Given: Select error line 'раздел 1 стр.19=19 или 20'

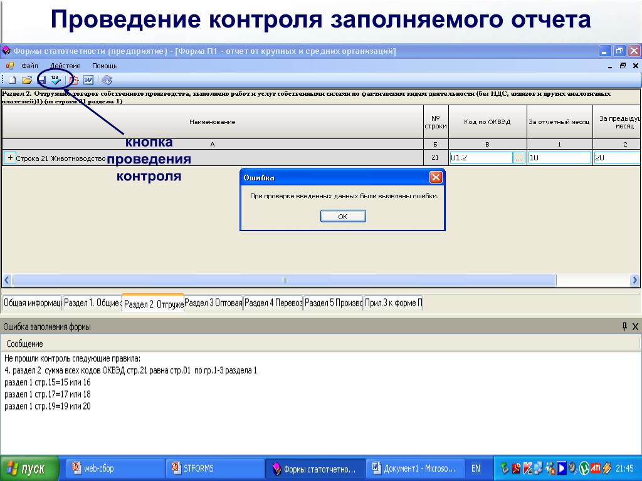Looking at the screenshot, I should coord(48,406).
